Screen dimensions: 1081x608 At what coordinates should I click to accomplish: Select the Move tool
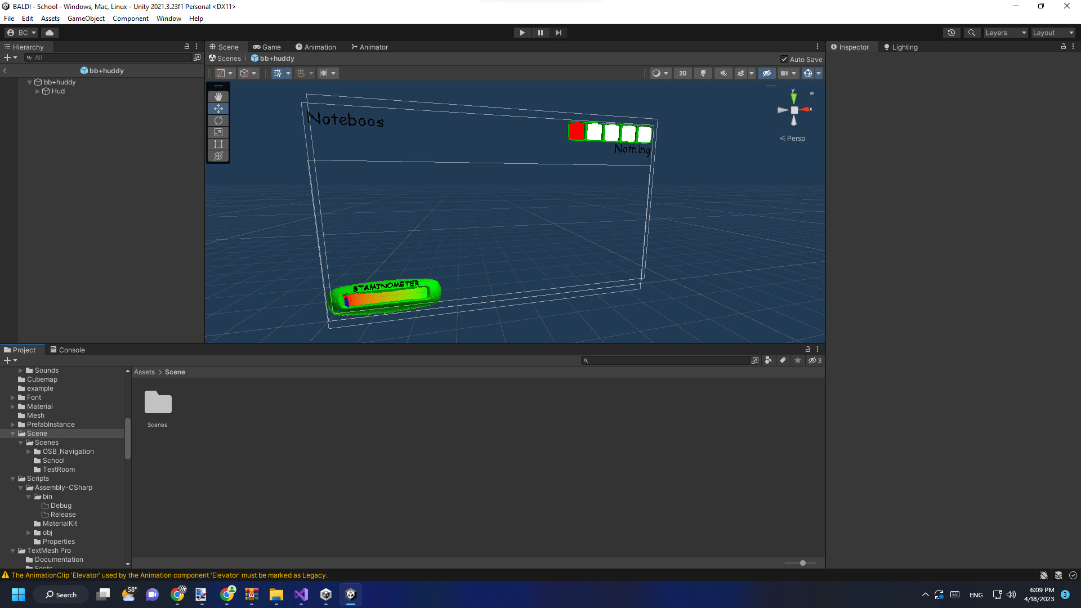(218, 109)
